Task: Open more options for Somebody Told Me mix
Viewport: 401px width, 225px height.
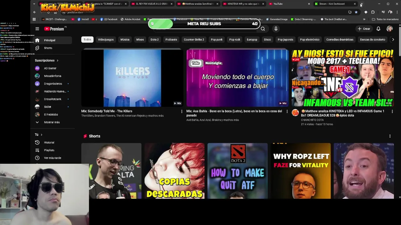Action: (x=182, y=112)
